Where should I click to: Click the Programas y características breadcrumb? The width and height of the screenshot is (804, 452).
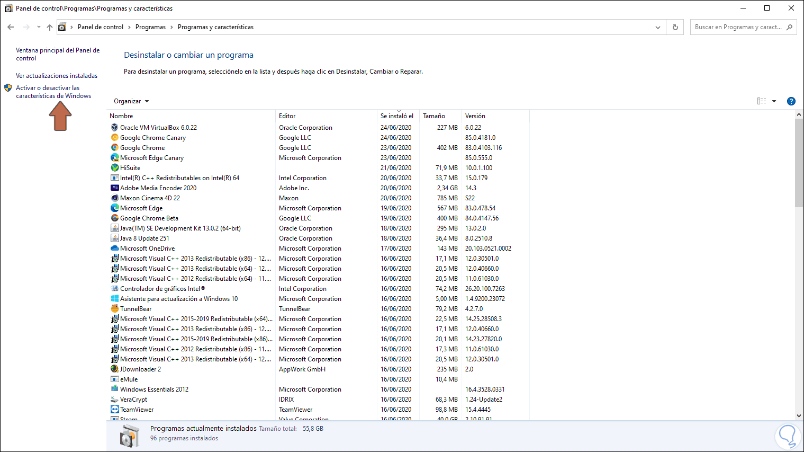215,27
